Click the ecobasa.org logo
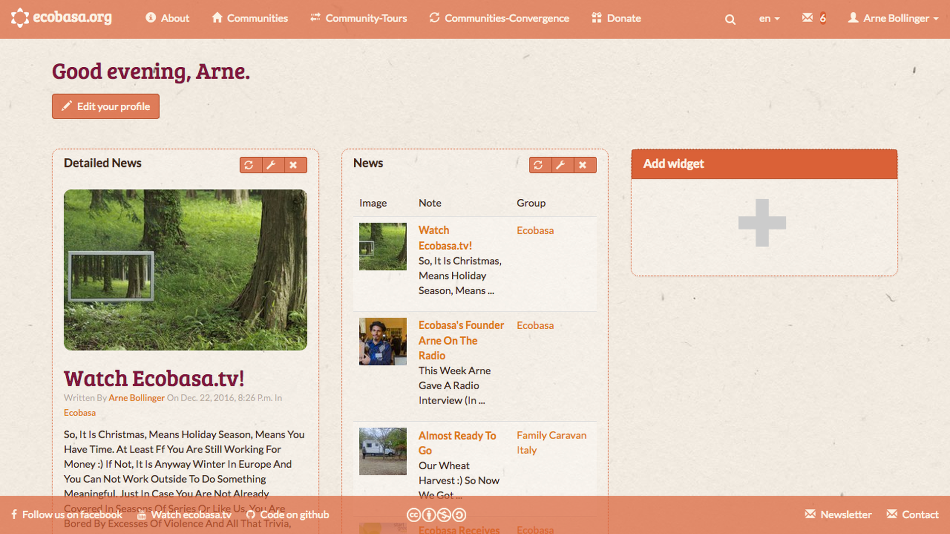This screenshot has width=950, height=534. (x=61, y=18)
